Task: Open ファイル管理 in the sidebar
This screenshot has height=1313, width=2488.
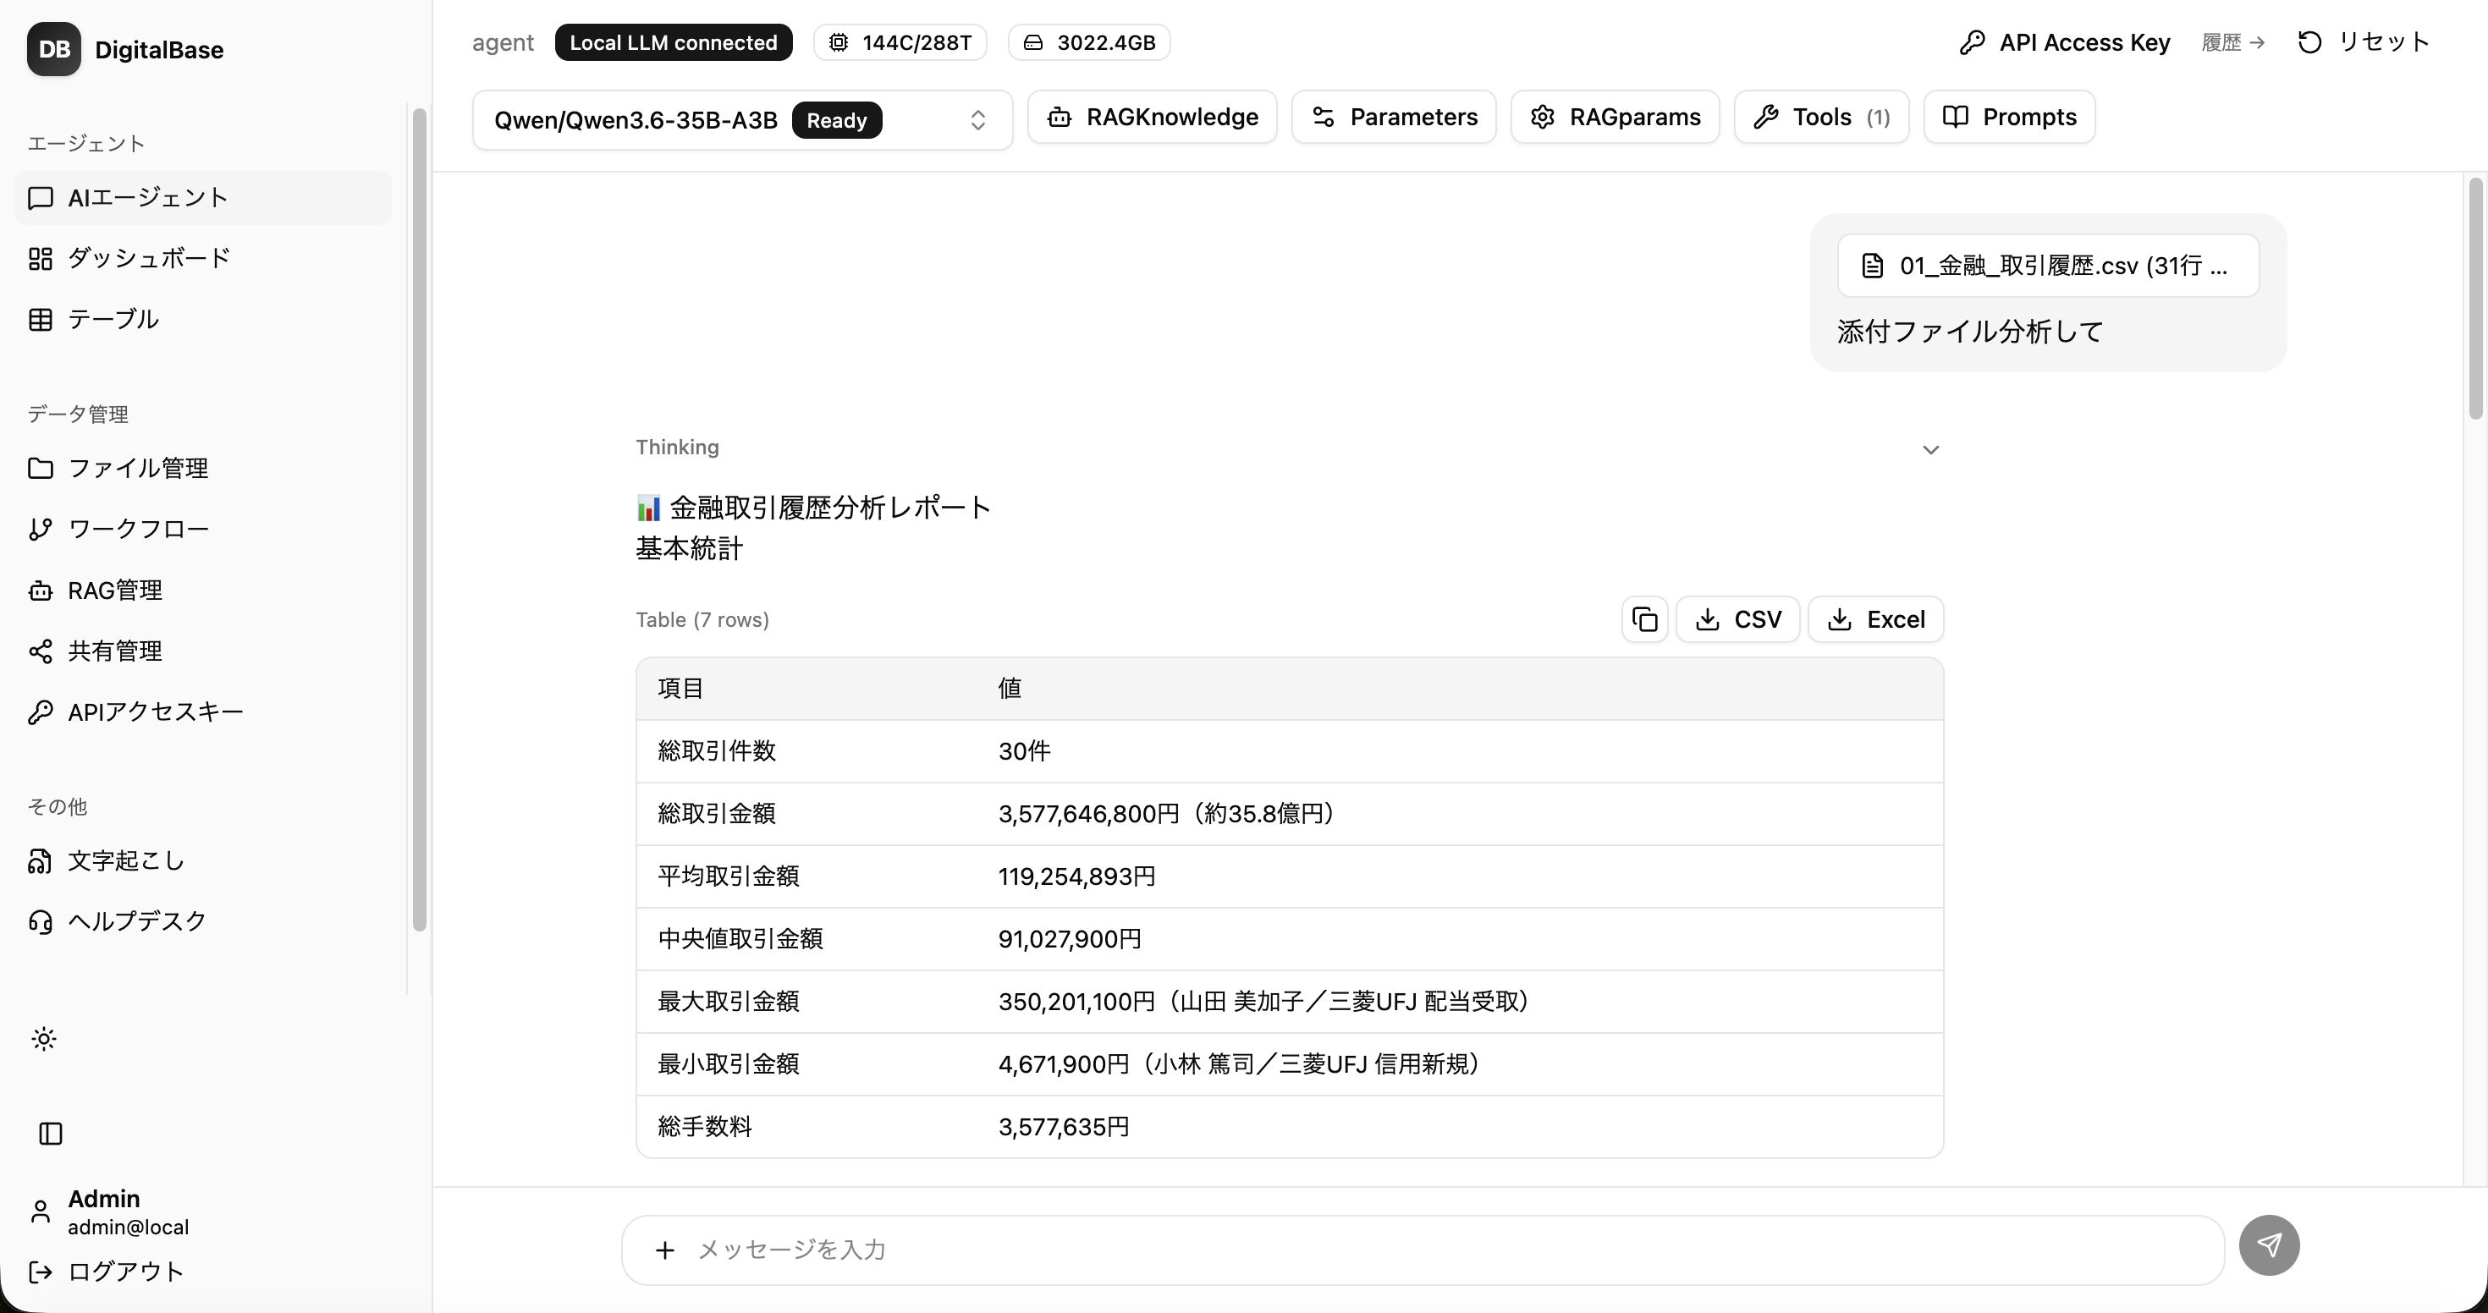Action: click(203, 468)
